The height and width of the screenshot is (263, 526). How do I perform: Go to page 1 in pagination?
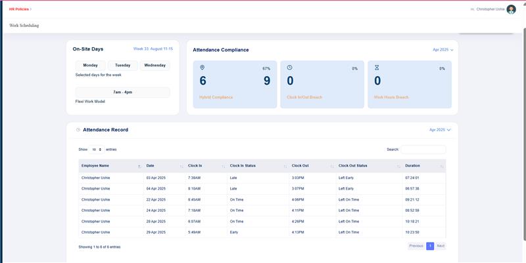click(x=430, y=246)
